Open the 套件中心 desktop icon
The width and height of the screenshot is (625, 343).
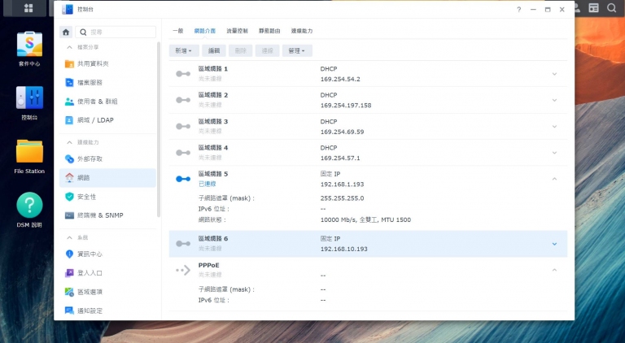pyautogui.click(x=29, y=49)
